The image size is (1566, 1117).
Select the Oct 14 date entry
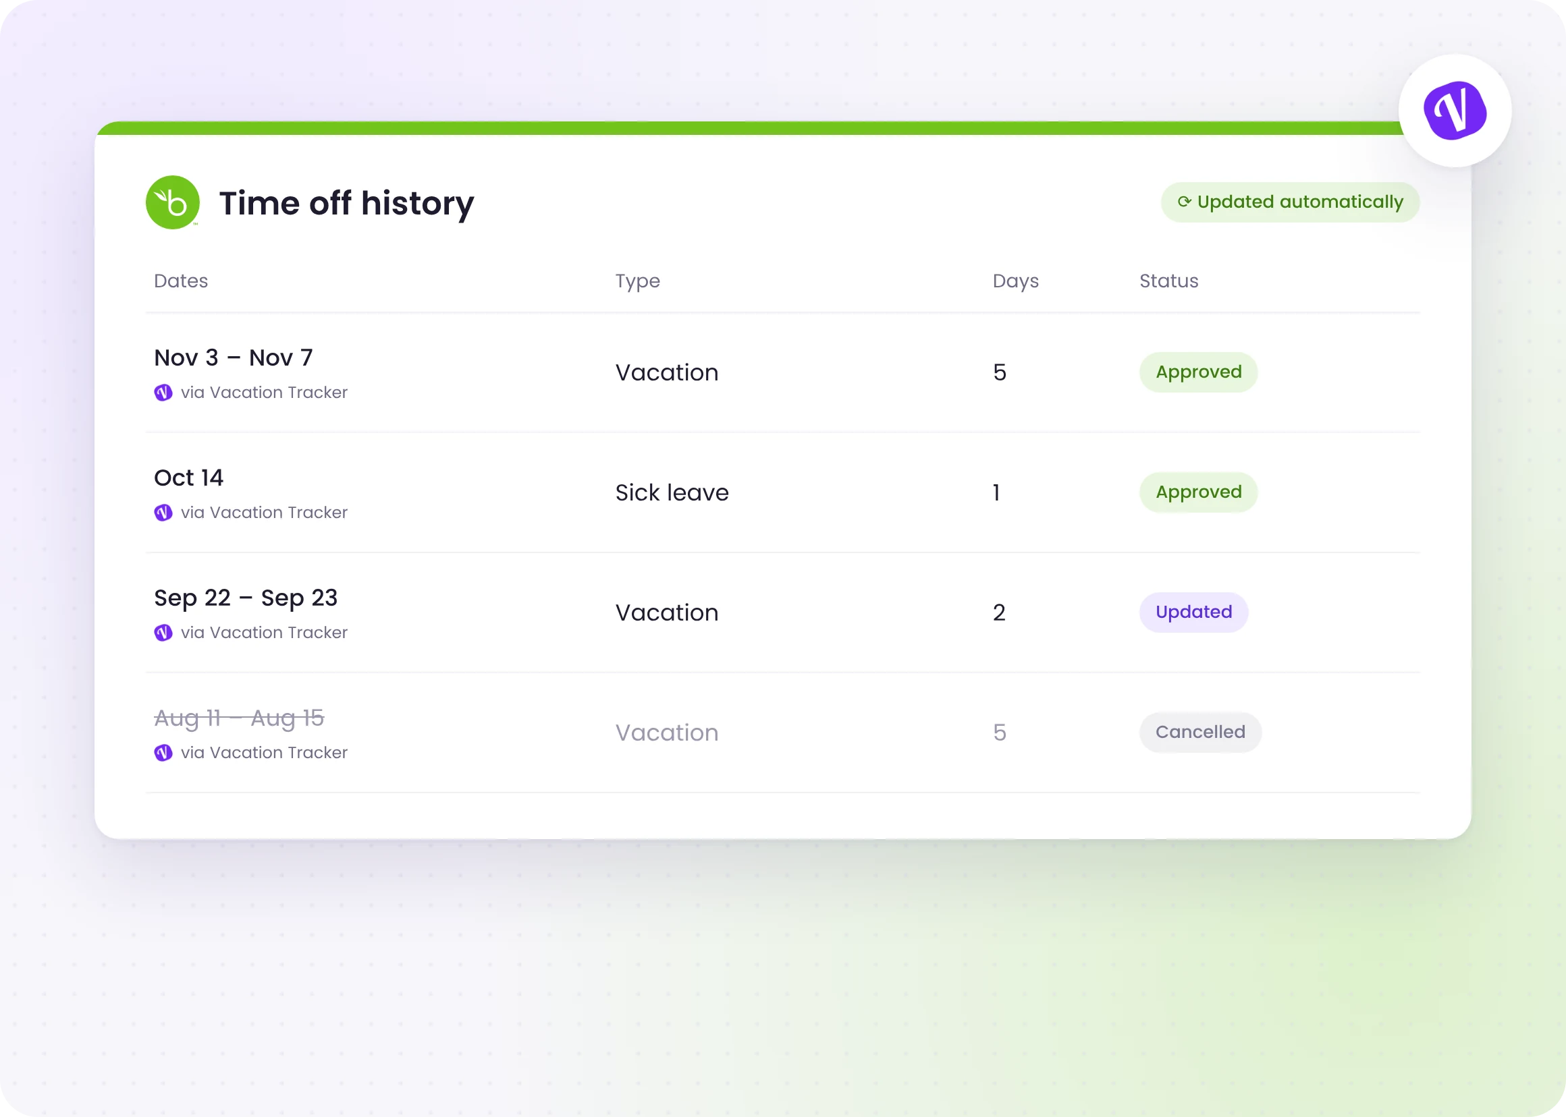coord(188,478)
